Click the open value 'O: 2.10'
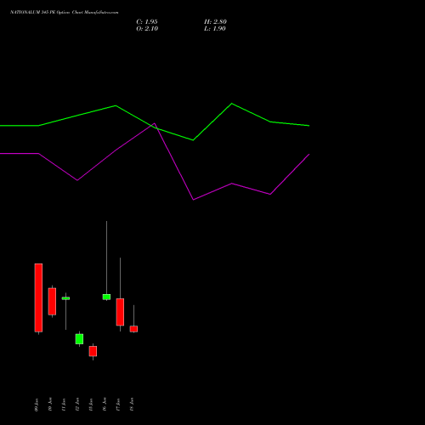425x425 pixels. click(x=147, y=29)
